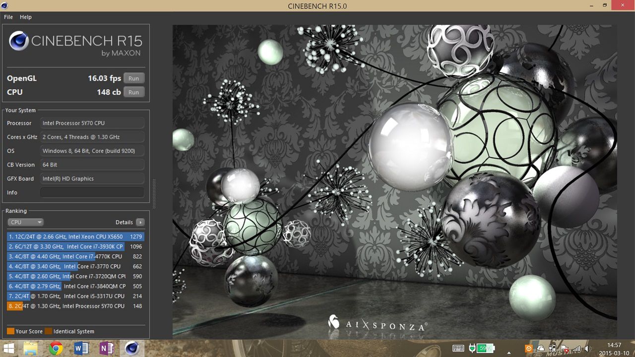Click the orange steering wheel tray icon
The height and width of the screenshot is (357, 635).
[x=529, y=349]
